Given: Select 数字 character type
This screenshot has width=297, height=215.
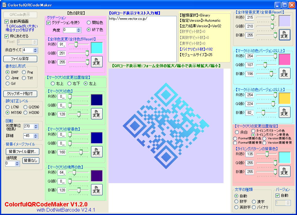Looking at the screenshot, I should point(236,202).
